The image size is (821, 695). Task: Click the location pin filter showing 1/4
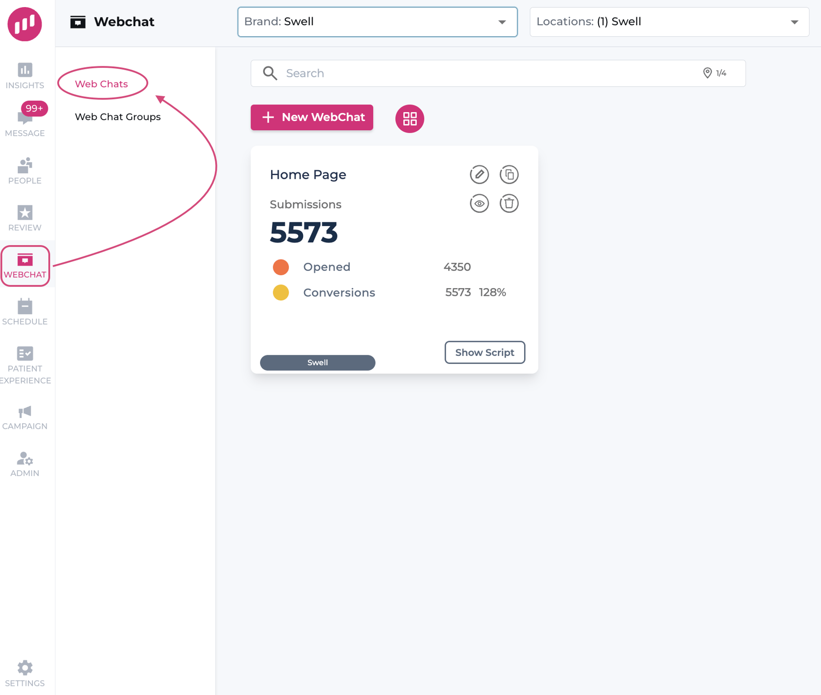point(714,73)
